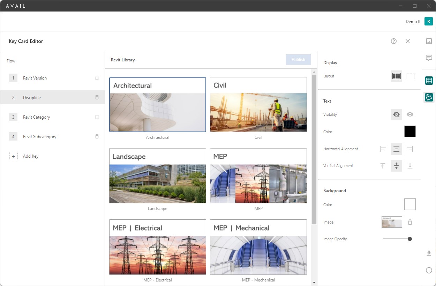The width and height of the screenshot is (436, 286).
Task: Open the help question mark icon
Action: click(394, 41)
